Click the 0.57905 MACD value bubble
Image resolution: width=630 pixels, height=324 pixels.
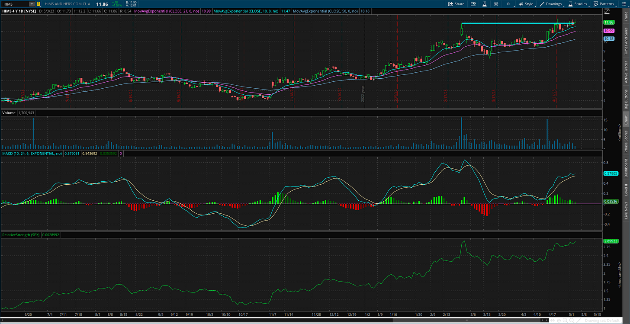click(610, 173)
